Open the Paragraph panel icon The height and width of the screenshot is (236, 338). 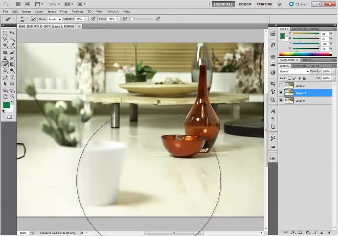tap(273, 119)
